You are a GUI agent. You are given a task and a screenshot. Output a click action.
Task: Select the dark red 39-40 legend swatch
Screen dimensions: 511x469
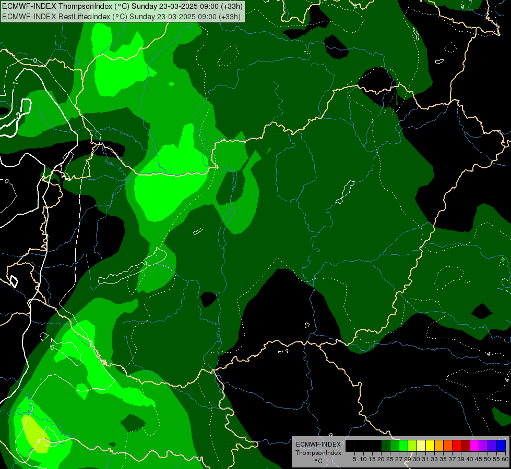[x=466, y=446]
